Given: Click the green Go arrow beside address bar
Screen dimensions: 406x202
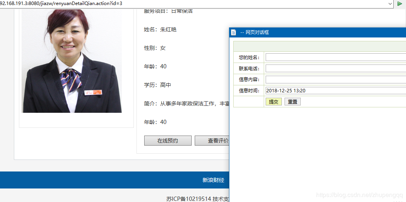Looking at the screenshot, I should pos(400,3).
